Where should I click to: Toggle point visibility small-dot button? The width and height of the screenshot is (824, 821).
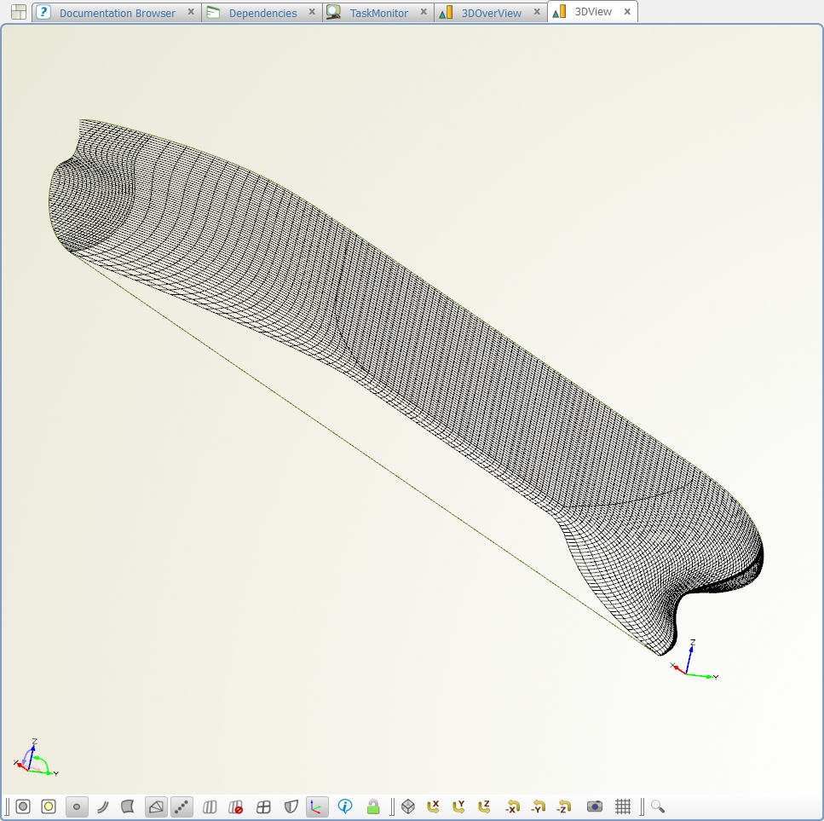tap(77, 807)
